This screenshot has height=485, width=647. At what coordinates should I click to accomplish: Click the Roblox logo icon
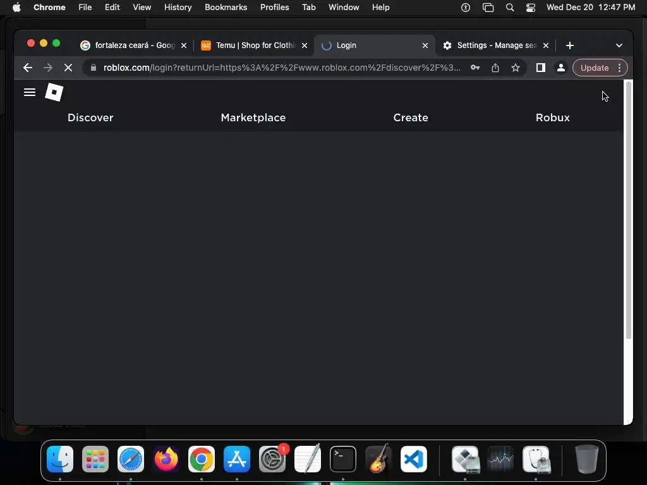click(x=54, y=92)
